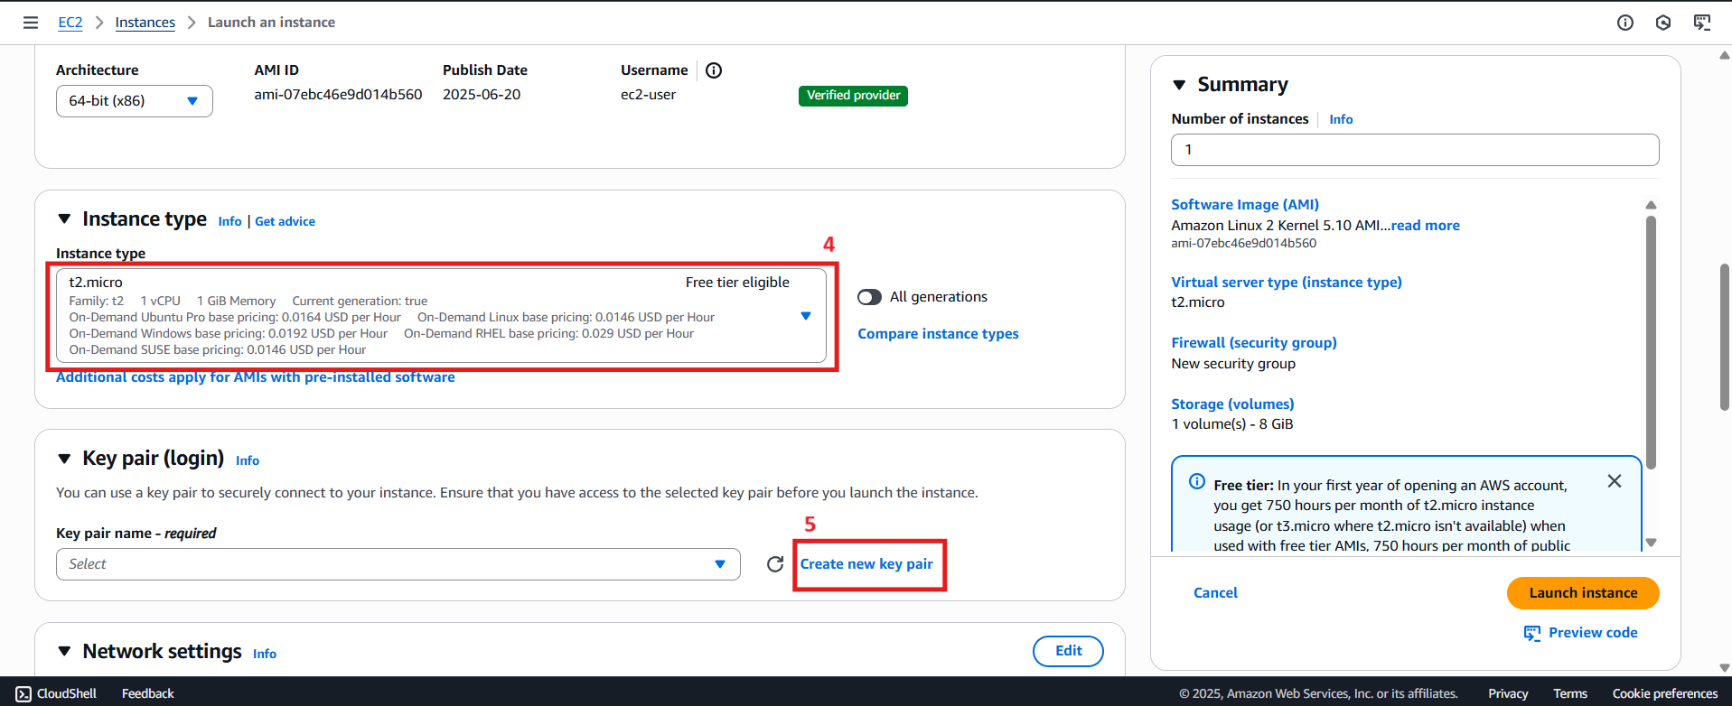
Task: Click read more on AMI description
Action: click(1426, 226)
